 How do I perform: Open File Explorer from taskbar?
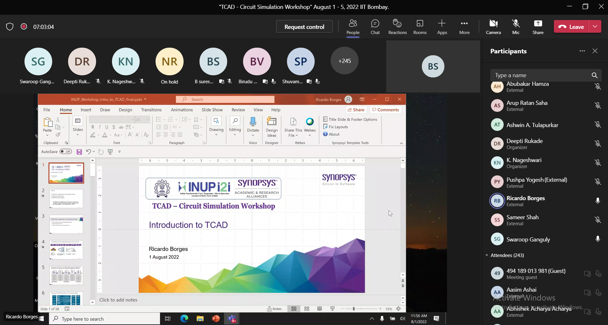coord(200,318)
